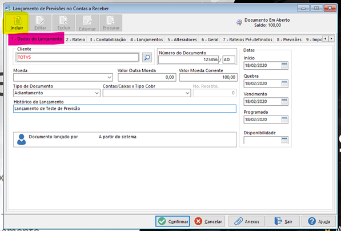Select the 1 - Dados do Lançamento tab
Viewport: 341px width, 231px height.
[x=37, y=39]
